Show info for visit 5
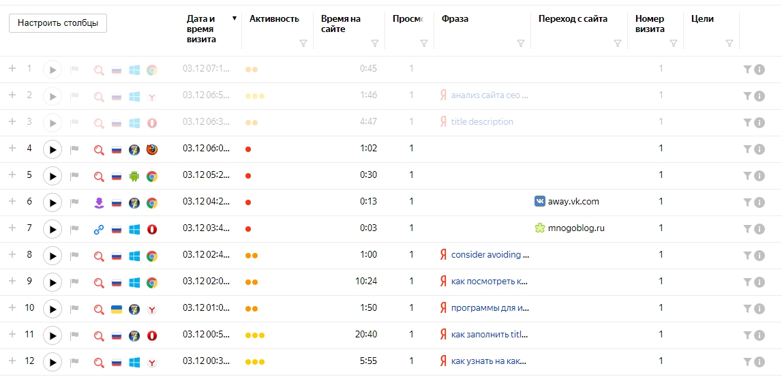 pos(760,176)
